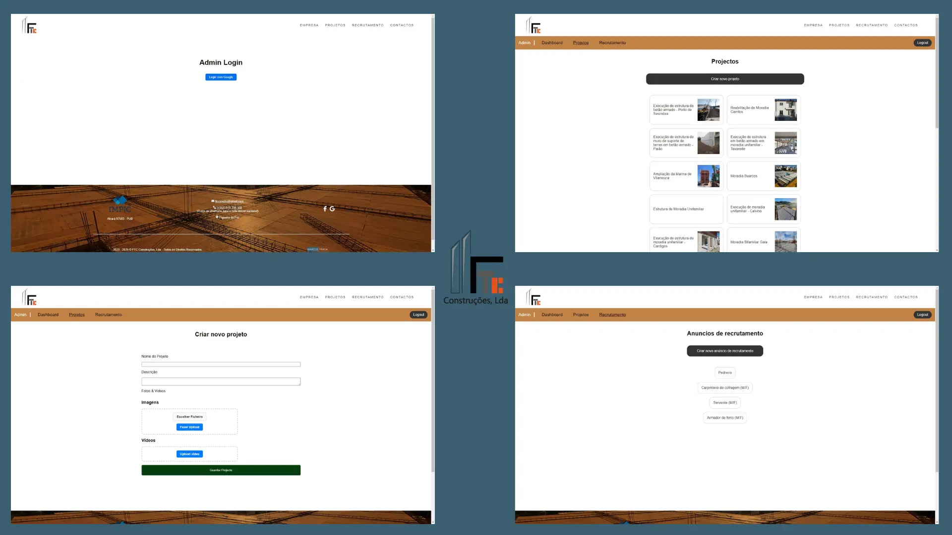Click the Logout button in the admin bar

click(x=922, y=43)
